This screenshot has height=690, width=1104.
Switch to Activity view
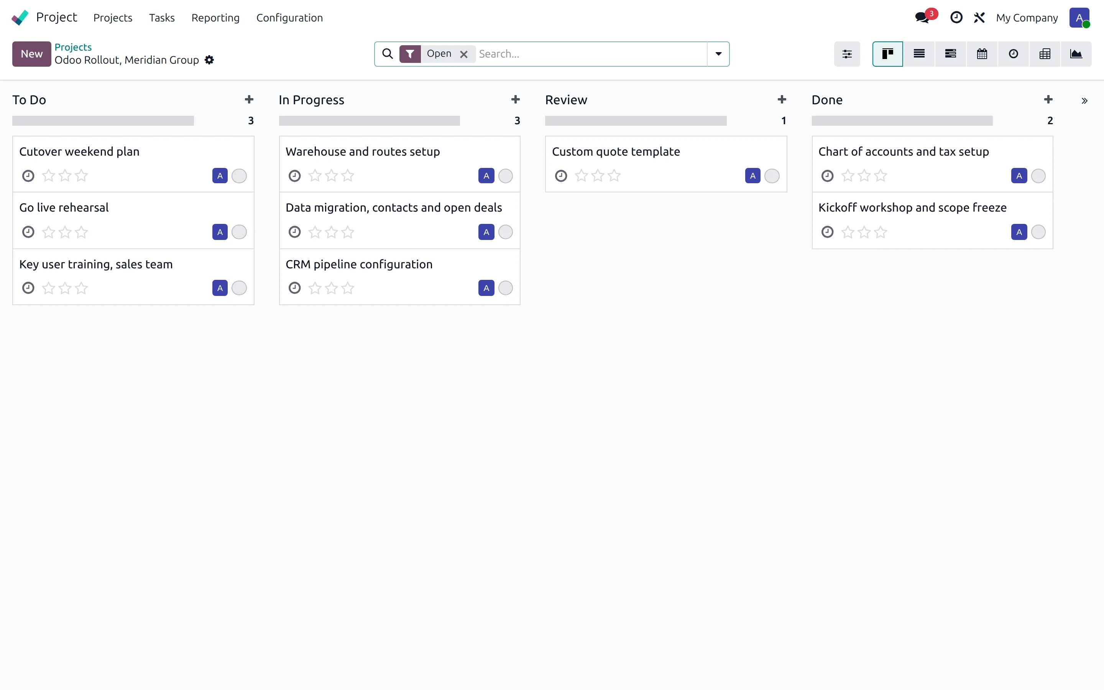pyautogui.click(x=1014, y=54)
